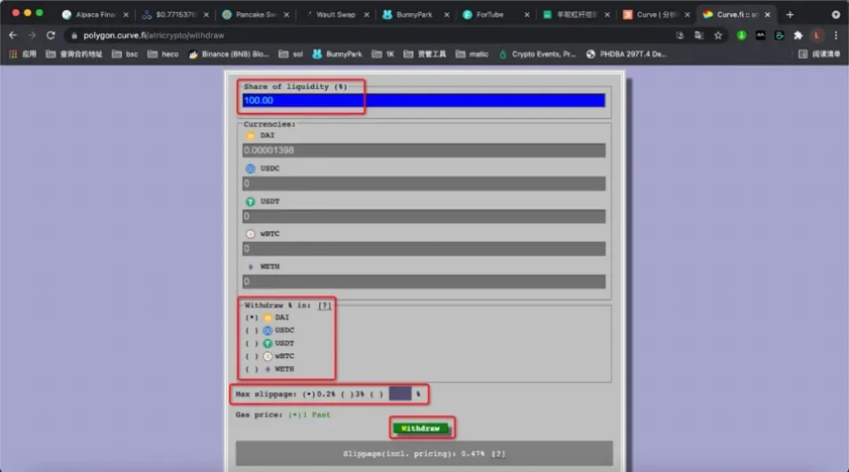Choose the 3% max slippage option
Screen dimensions: 849x472
point(352,393)
